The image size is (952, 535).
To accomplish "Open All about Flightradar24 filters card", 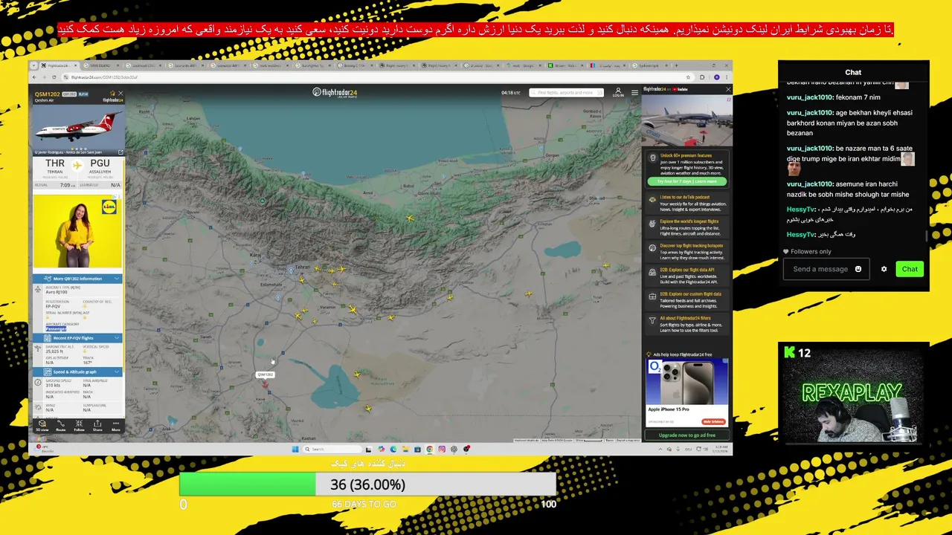I will pyautogui.click(x=686, y=324).
